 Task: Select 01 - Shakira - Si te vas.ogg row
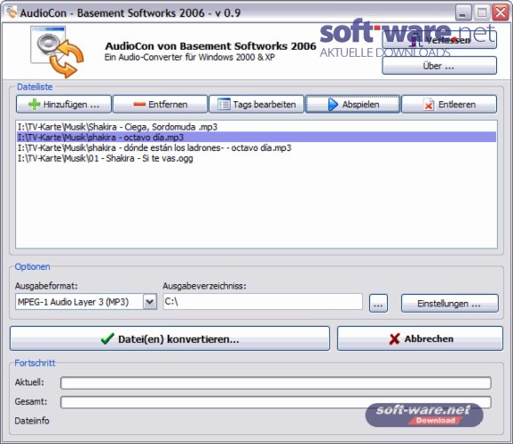click(256, 158)
